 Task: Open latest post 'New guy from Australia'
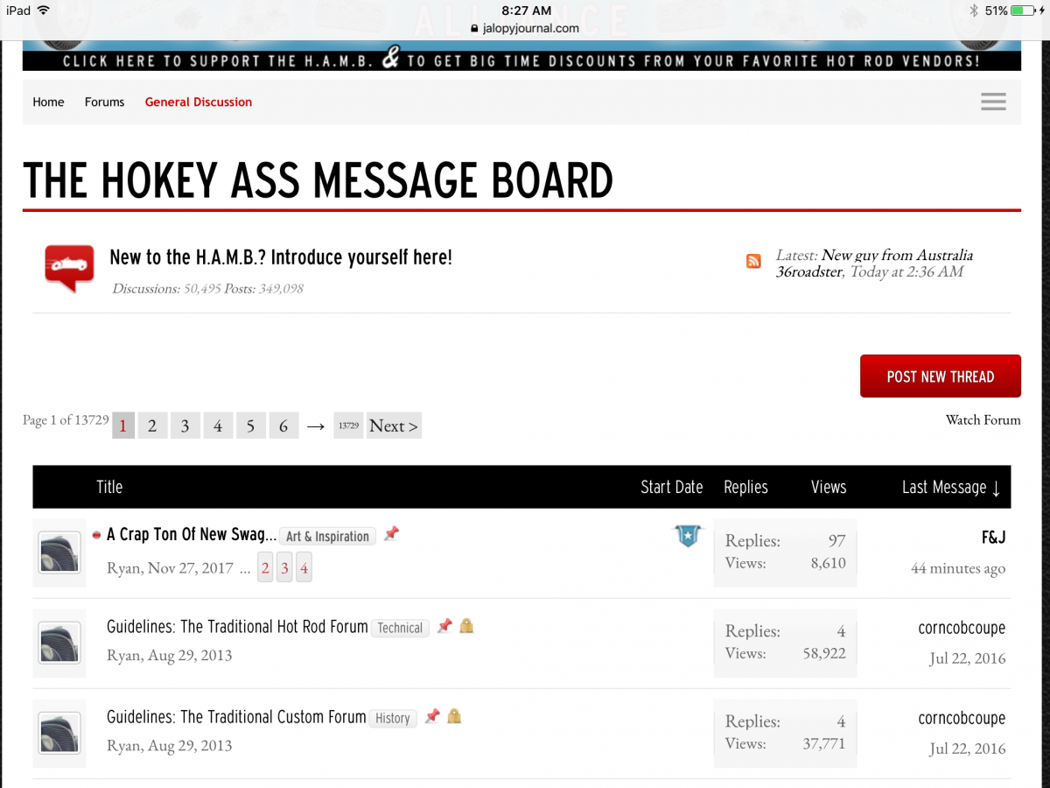coord(897,256)
